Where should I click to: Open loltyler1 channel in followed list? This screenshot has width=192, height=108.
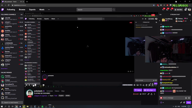pos(12,23)
